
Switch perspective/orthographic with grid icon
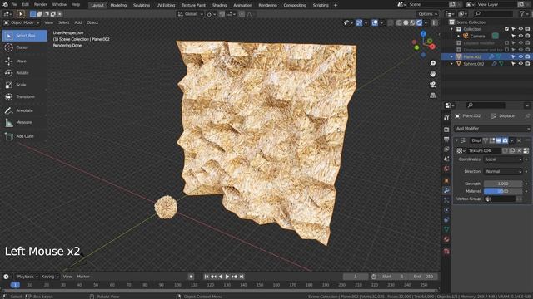click(432, 96)
